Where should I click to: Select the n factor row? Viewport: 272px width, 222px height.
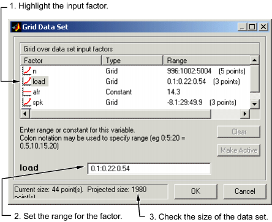135,71
